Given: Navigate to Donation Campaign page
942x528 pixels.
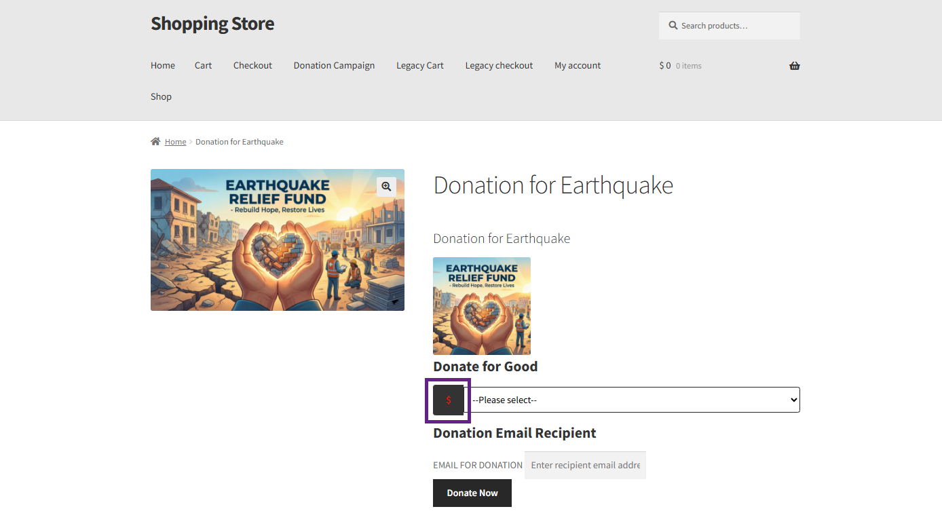Looking at the screenshot, I should tap(334, 66).
